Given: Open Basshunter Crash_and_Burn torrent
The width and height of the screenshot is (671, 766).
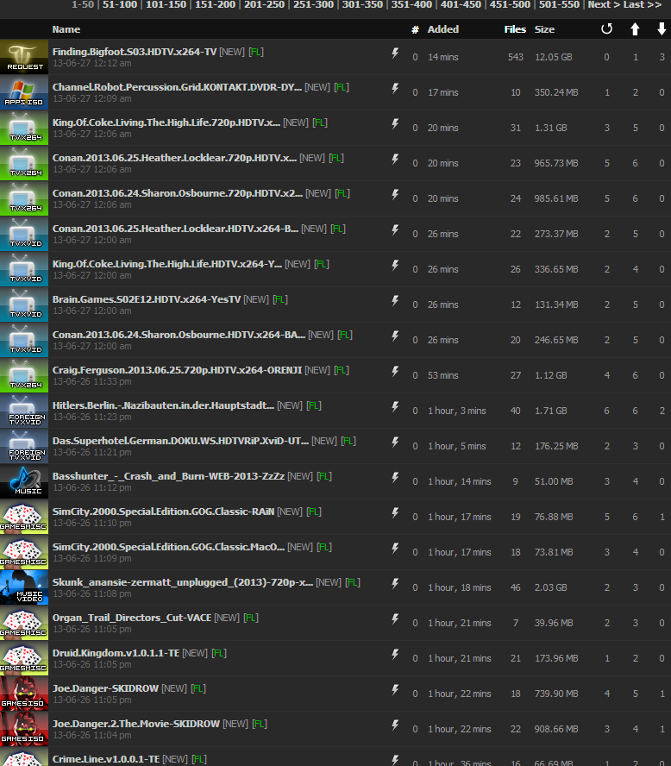Looking at the screenshot, I should [168, 476].
